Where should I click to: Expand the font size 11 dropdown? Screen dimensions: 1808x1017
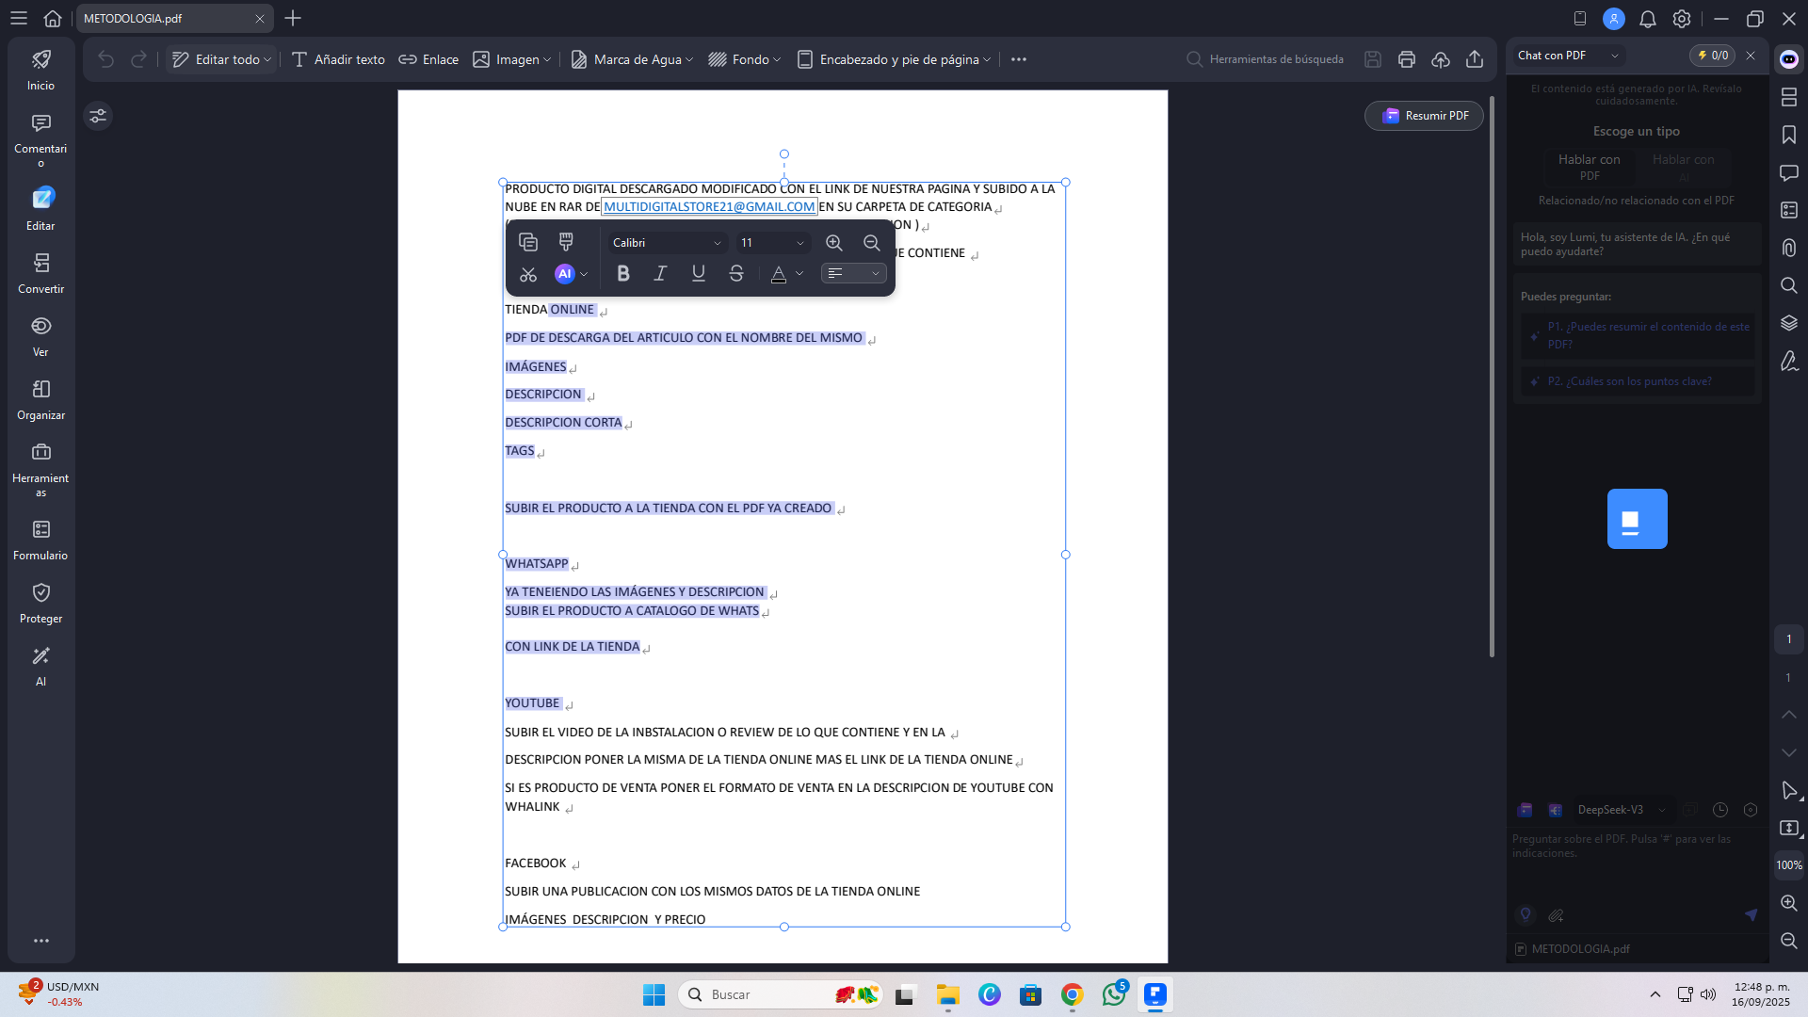coord(772,243)
